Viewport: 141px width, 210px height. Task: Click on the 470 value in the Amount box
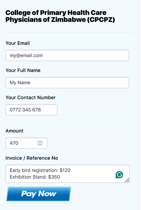tap(14, 143)
